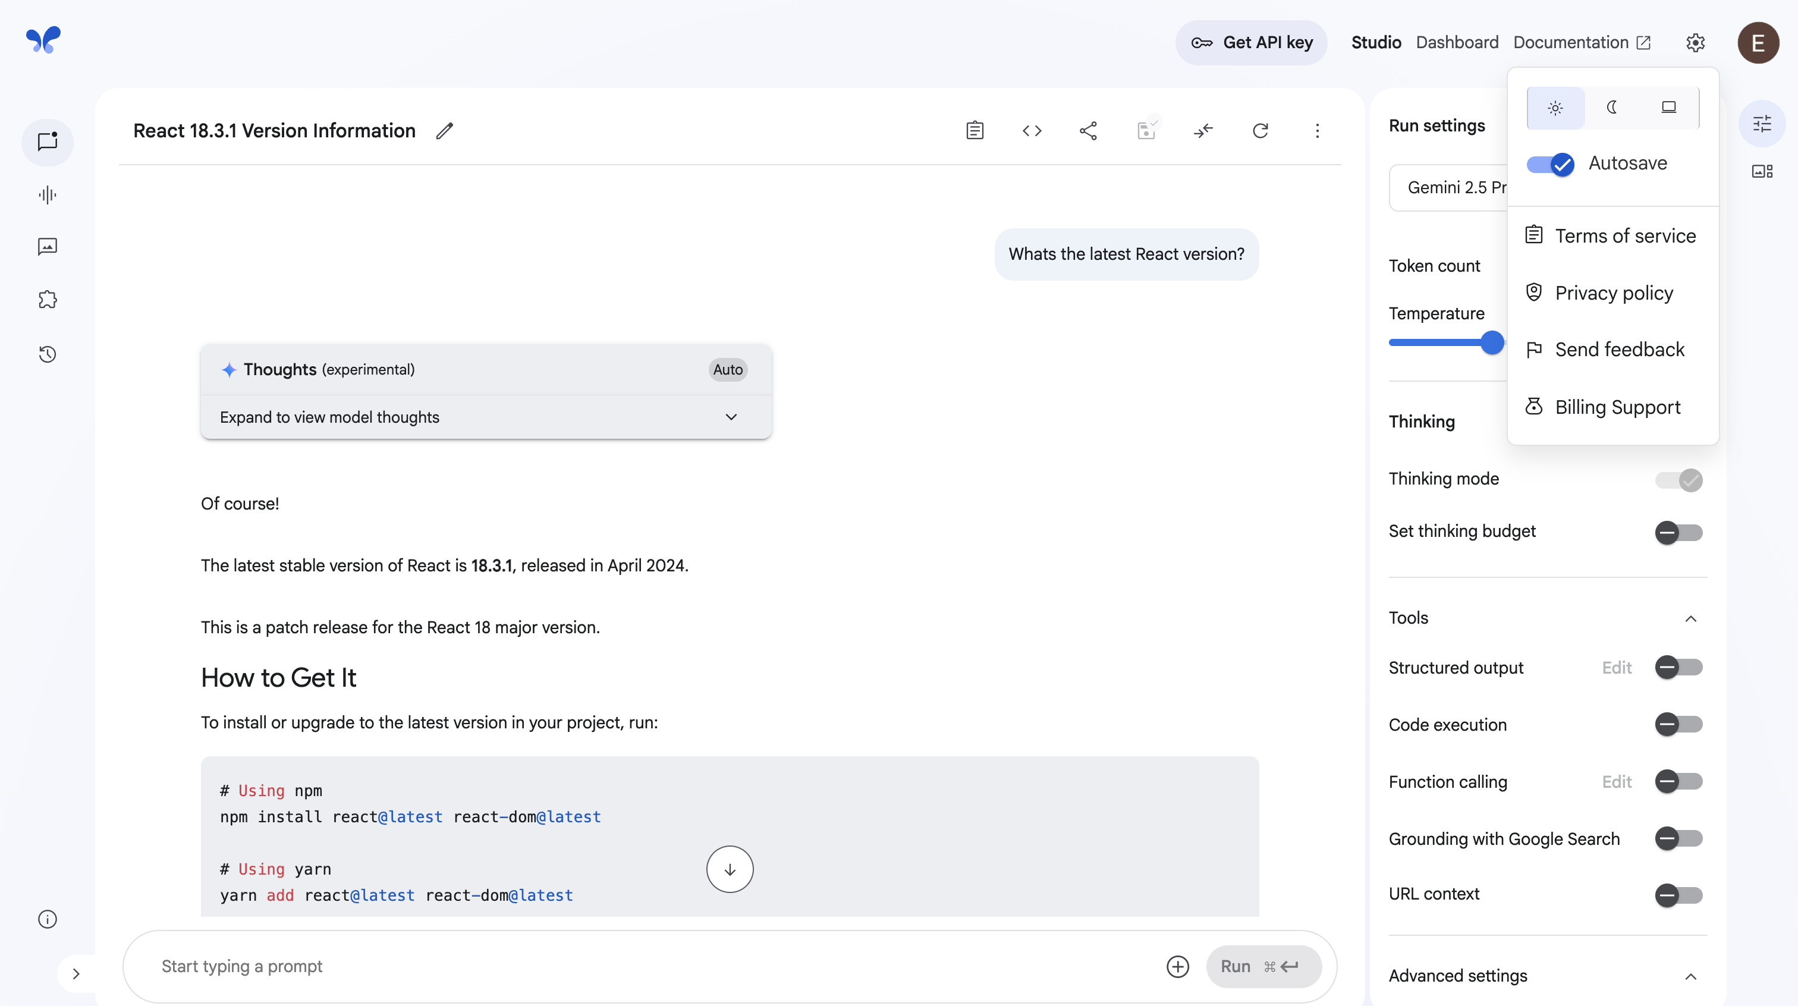This screenshot has width=1798, height=1006.
Task: Toggle the Run settings panel sliders icon
Action: coord(1762,124)
